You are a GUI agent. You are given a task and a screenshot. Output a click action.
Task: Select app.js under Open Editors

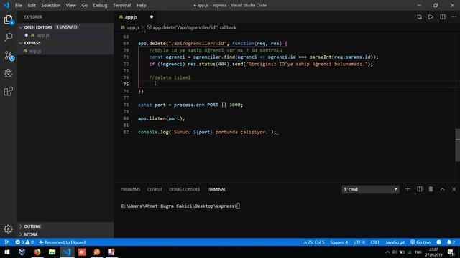[66, 35]
